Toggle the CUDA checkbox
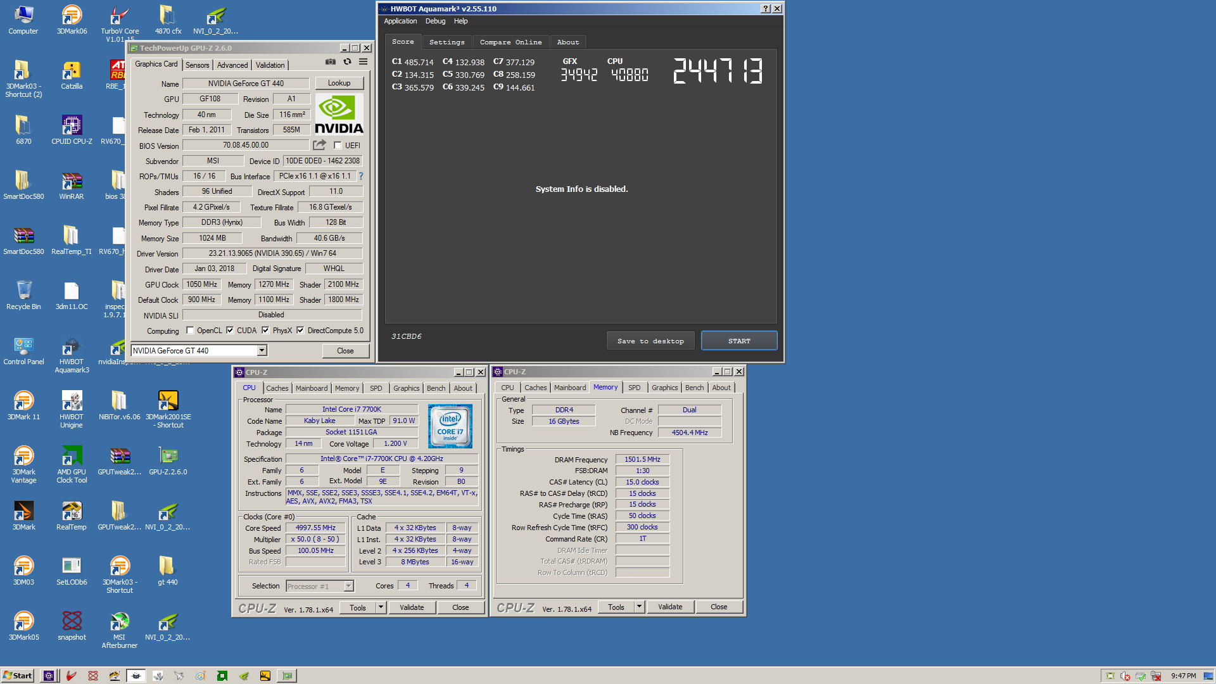 [230, 330]
